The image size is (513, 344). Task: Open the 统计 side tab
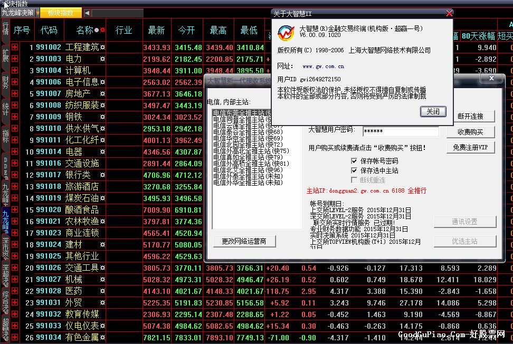[5, 110]
